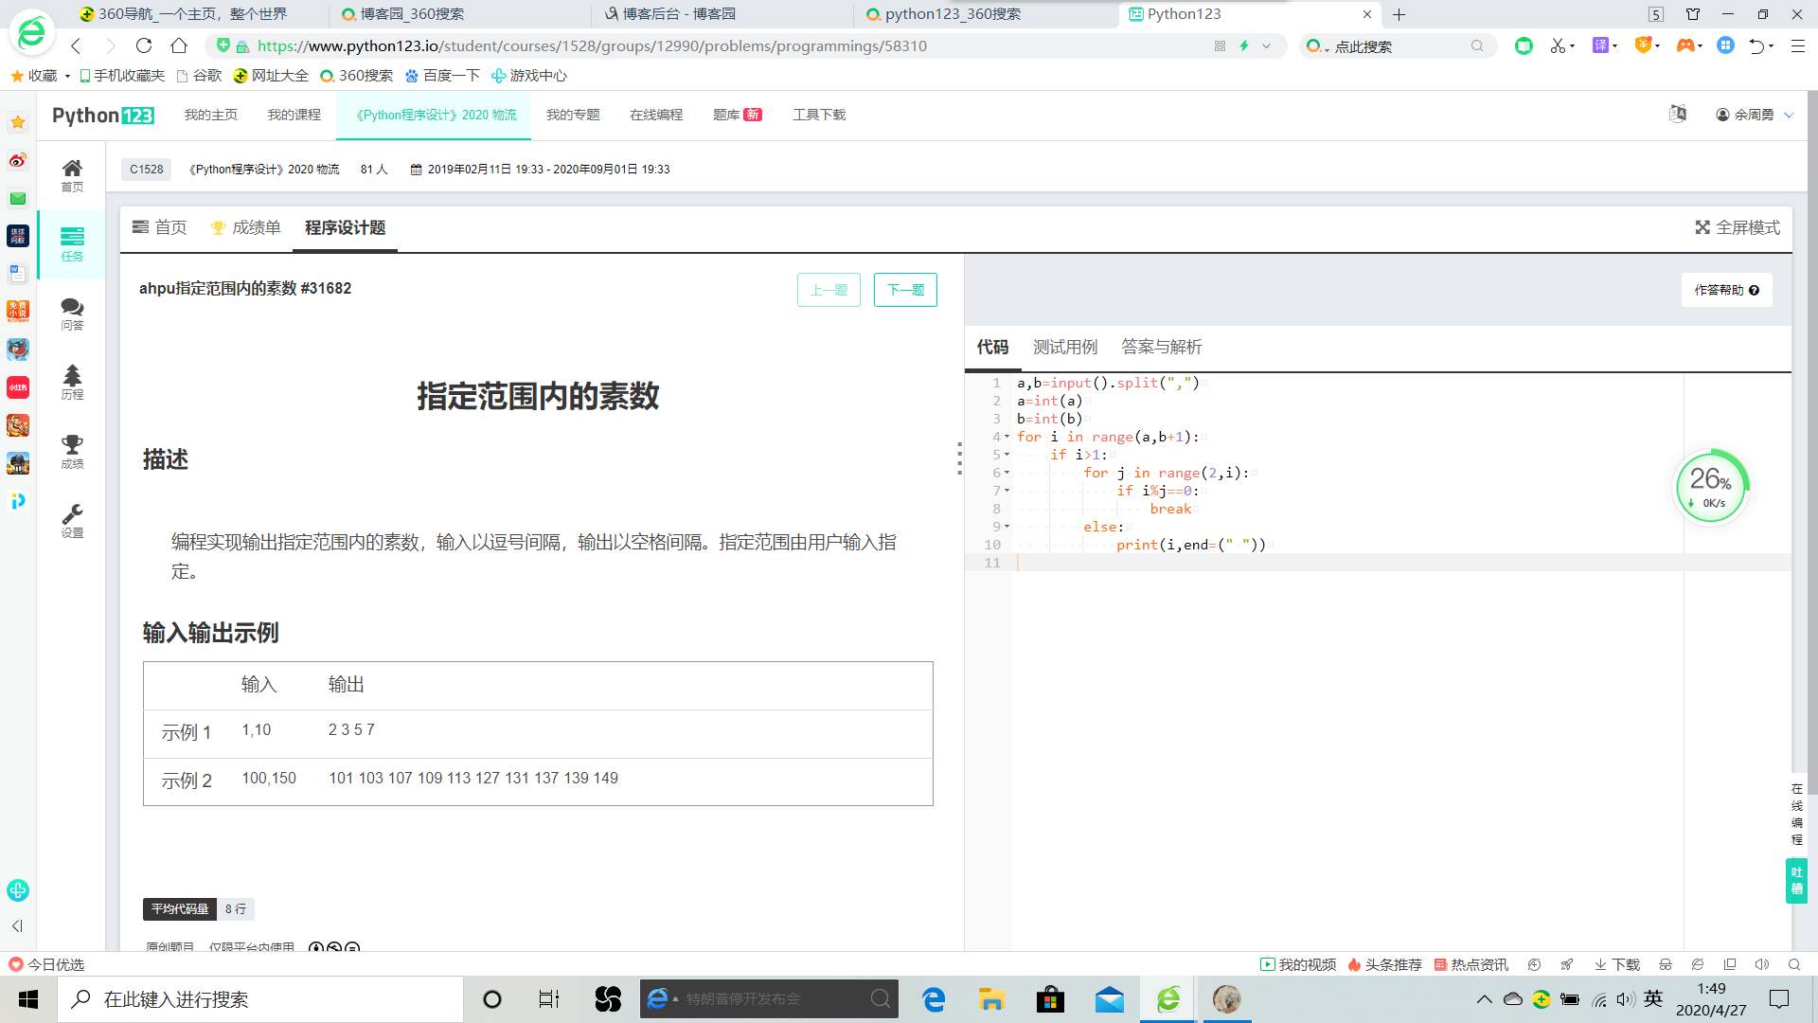
Task: Click the 首页 home sidebar icon
Action: click(x=72, y=175)
